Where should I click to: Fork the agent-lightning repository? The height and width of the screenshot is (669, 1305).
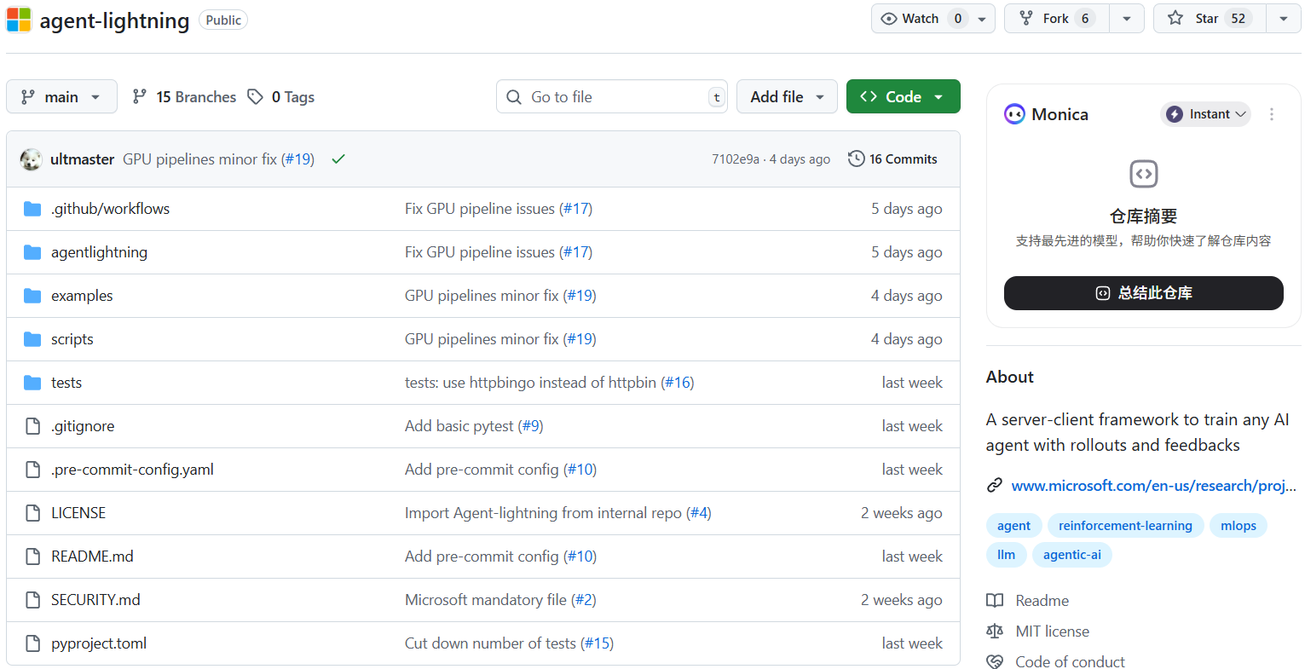[x=1057, y=19]
